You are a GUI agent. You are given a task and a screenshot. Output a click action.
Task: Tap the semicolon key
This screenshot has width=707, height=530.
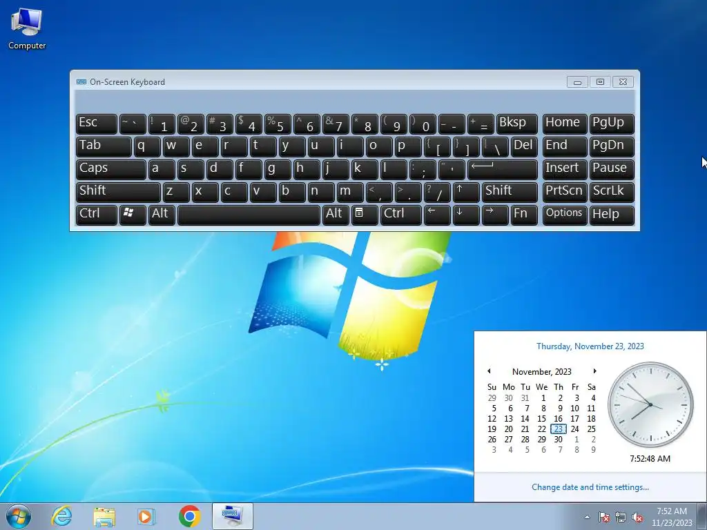(423, 169)
